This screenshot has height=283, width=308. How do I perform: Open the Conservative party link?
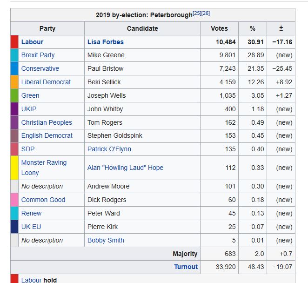pos(40,68)
